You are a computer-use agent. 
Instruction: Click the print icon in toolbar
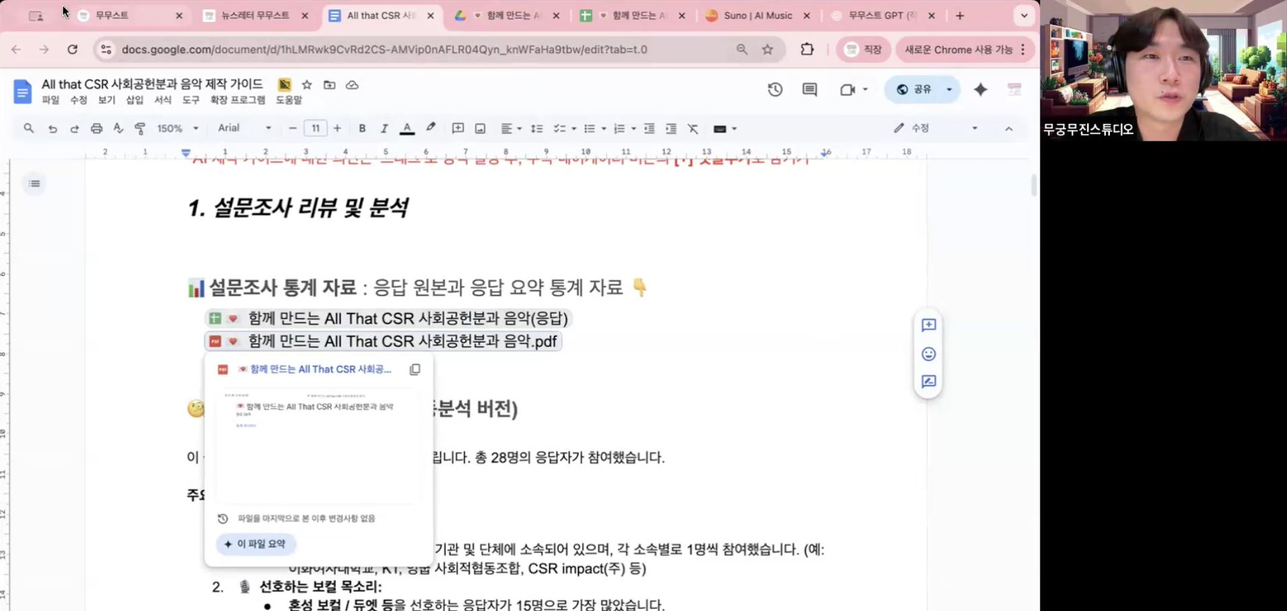coord(96,129)
